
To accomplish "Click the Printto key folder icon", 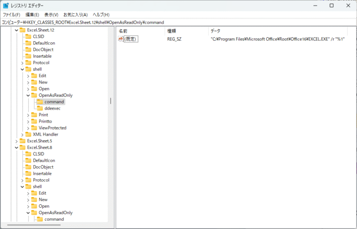I will coord(34,121).
